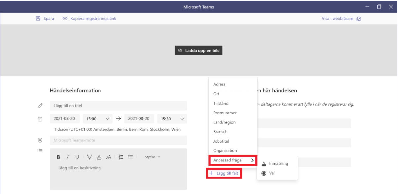Toggle underline formatting in description editor

(x=77, y=157)
